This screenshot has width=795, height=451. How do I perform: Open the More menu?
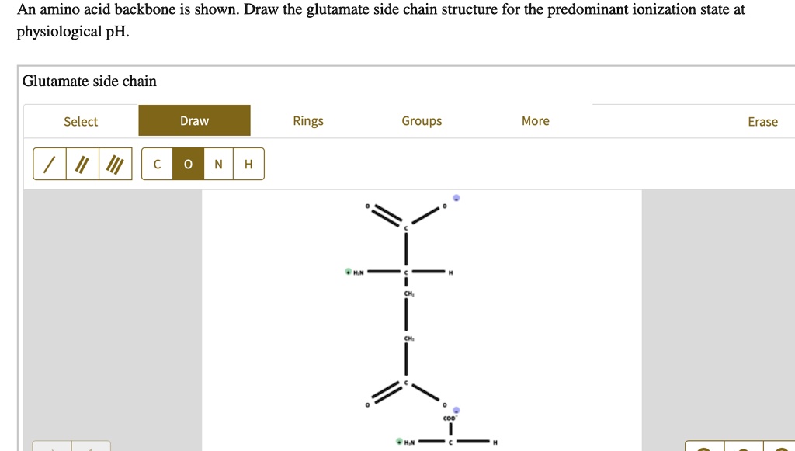pyautogui.click(x=536, y=120)
